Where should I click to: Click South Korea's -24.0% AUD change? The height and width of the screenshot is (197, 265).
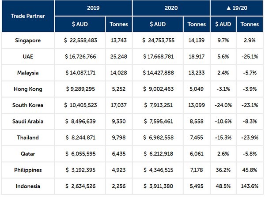point(223,105)
